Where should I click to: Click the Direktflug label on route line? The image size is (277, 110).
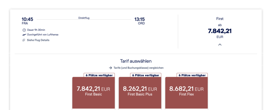click(84, 18)
